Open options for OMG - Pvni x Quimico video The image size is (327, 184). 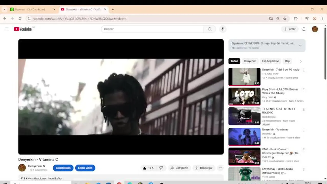pyautogui.click(x=304, y=150)
